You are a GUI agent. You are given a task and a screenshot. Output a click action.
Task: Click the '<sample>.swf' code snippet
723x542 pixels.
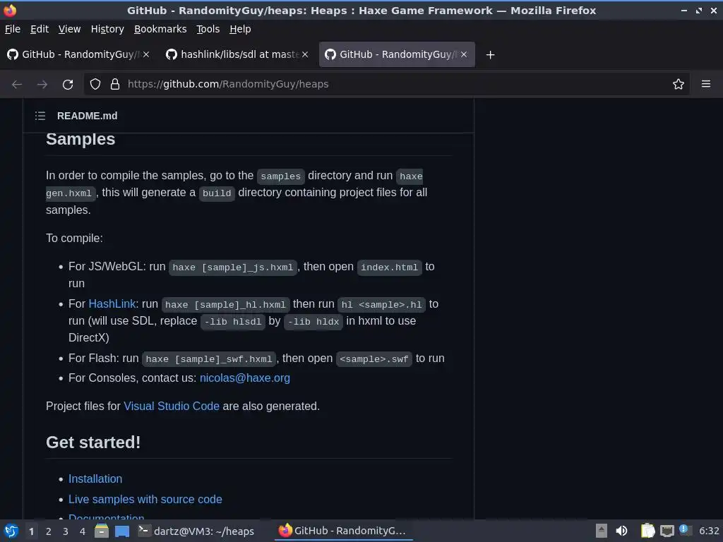point(374,359)
